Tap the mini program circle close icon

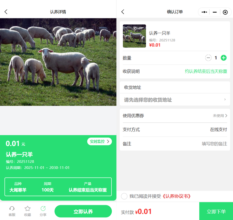(225, 12)
